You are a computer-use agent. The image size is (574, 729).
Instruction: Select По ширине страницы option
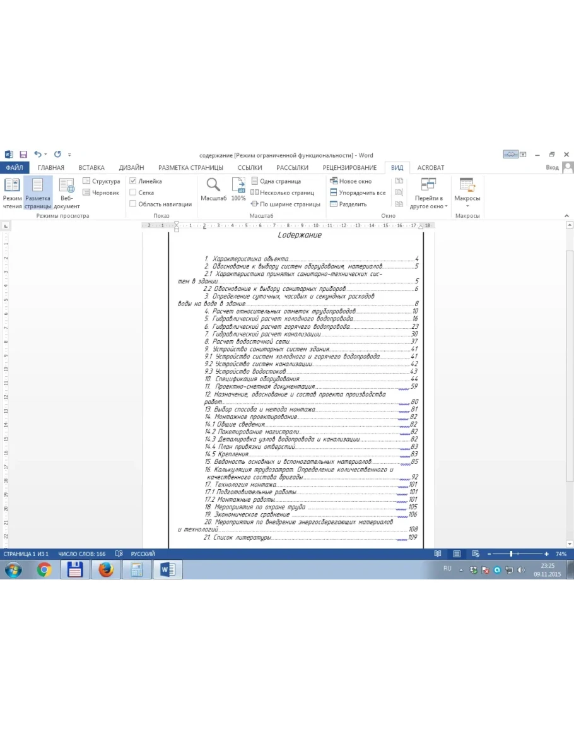[285, 204]
